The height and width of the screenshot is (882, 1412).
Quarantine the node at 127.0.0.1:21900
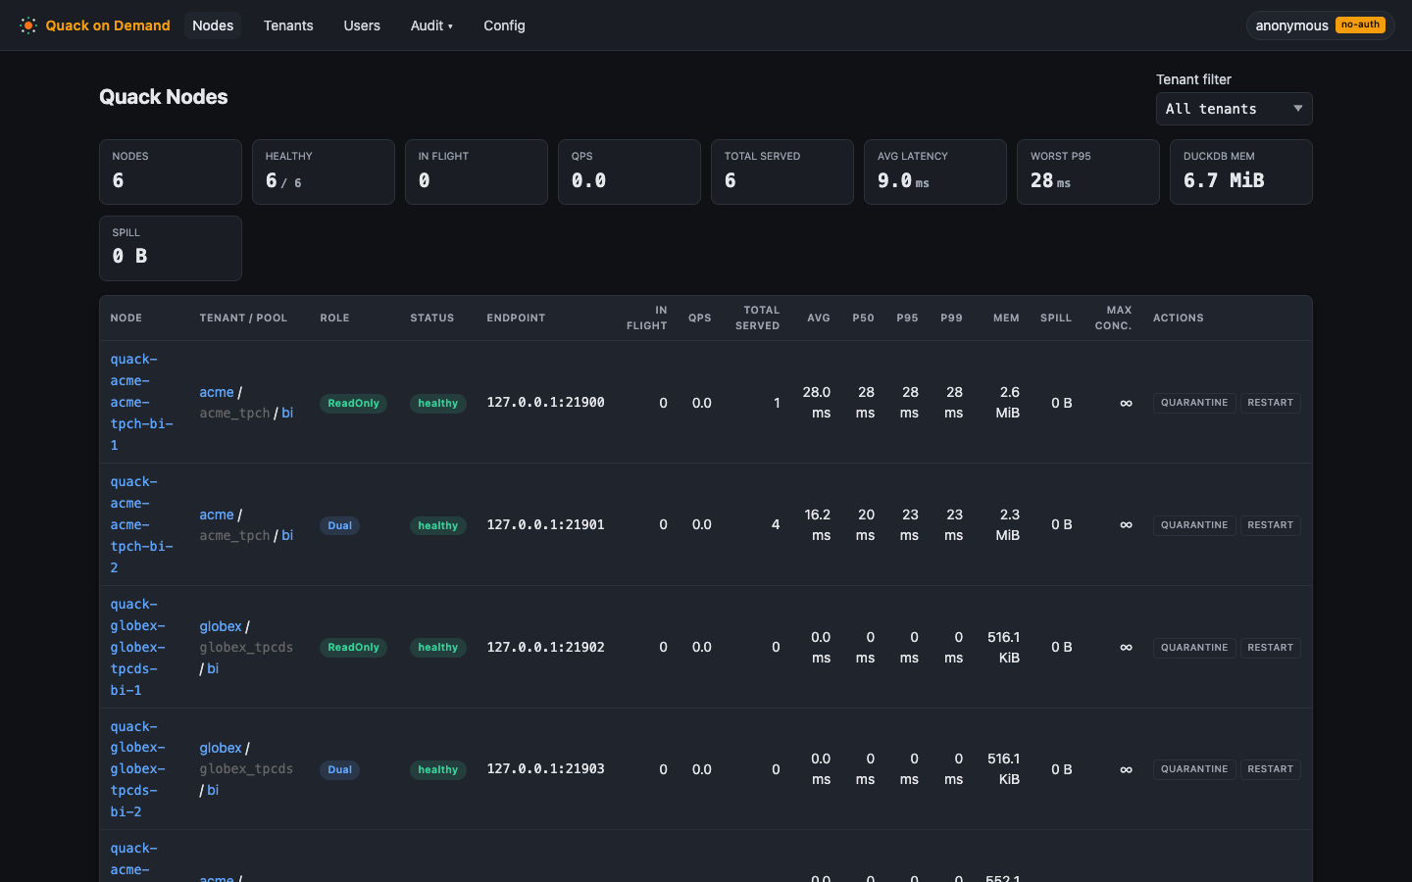click(1194, 403)
